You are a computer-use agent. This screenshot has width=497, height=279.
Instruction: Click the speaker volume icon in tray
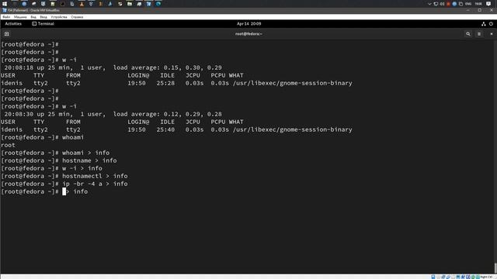442,4
